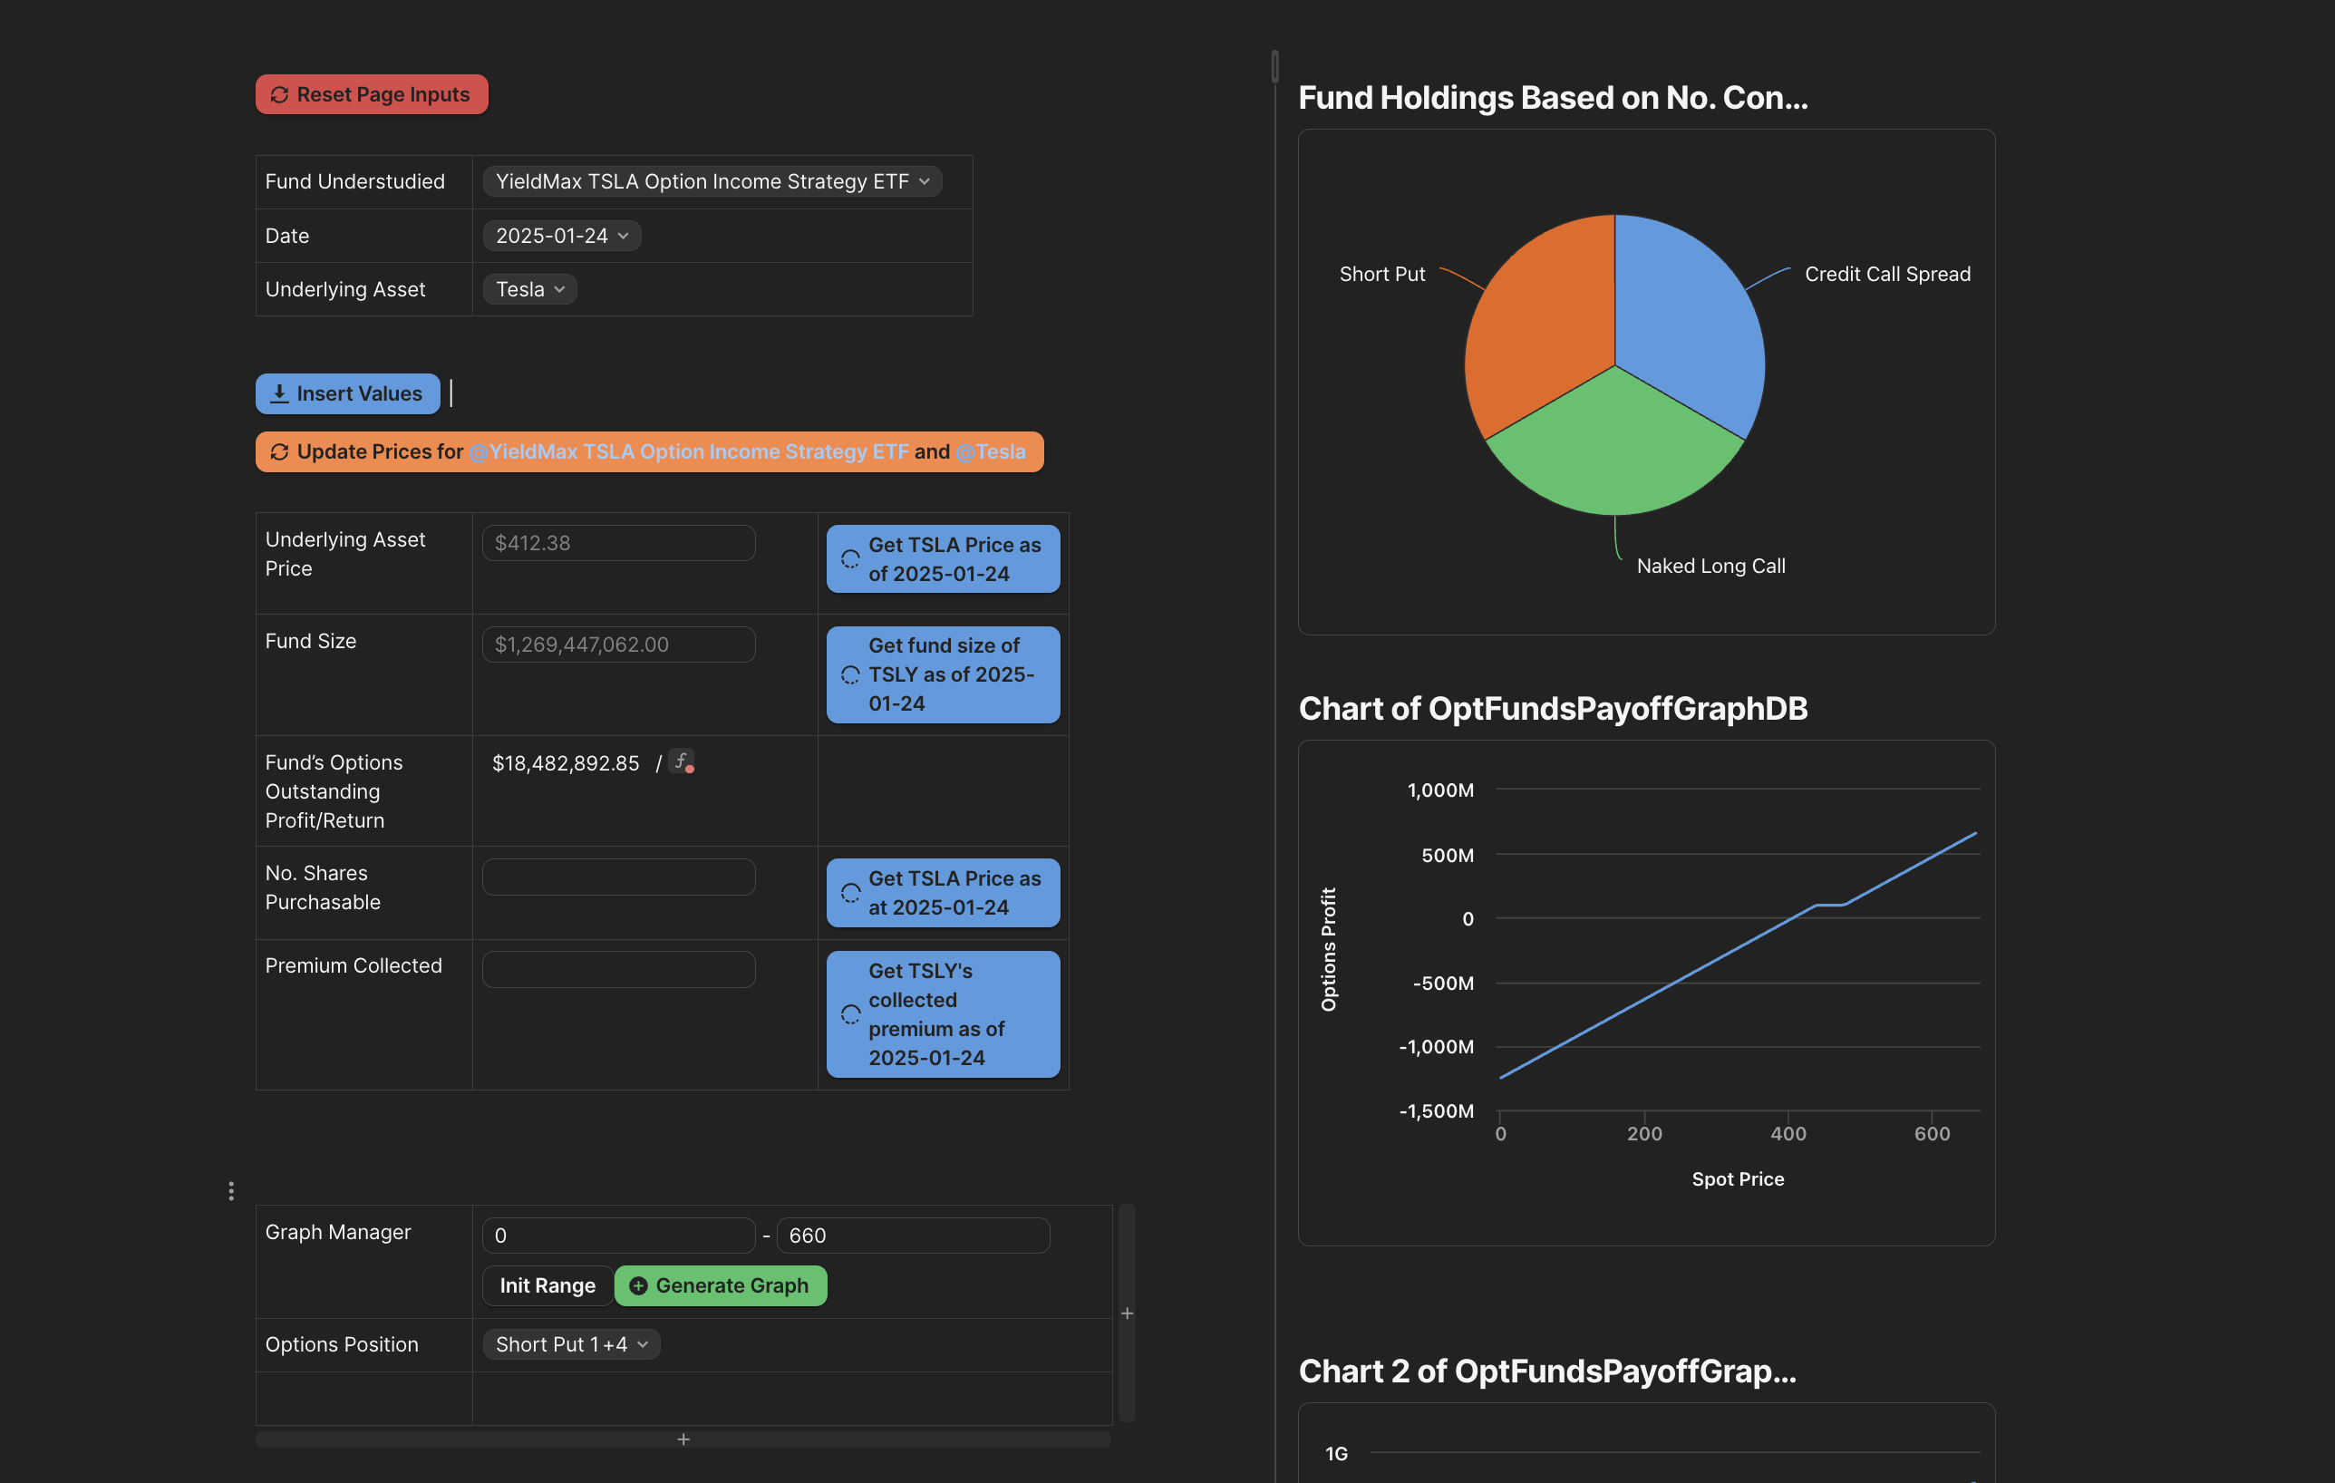Viewport: 2335px width, 1483px height.
Task: Click the $18,482,892.85 profit value
Action: coord(566,763)
